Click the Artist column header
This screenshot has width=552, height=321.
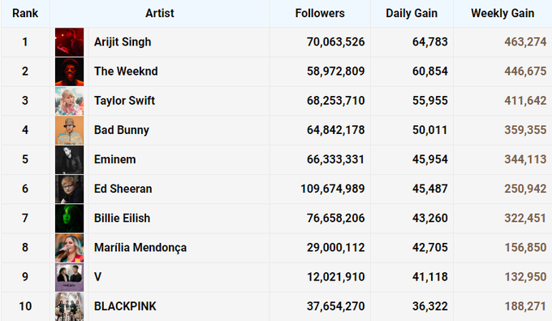coord(160,13)
